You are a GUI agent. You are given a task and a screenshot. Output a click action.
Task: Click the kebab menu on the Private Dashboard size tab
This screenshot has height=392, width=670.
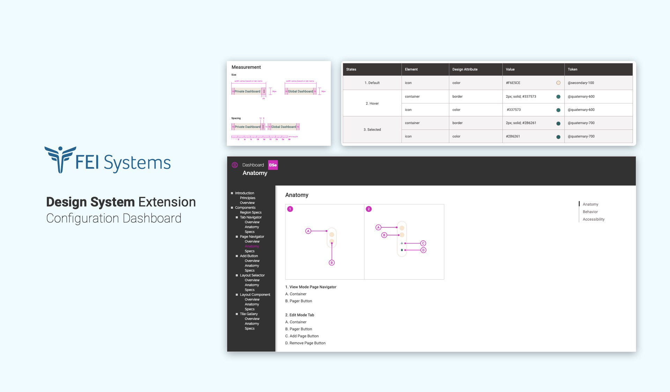(264, 91)
